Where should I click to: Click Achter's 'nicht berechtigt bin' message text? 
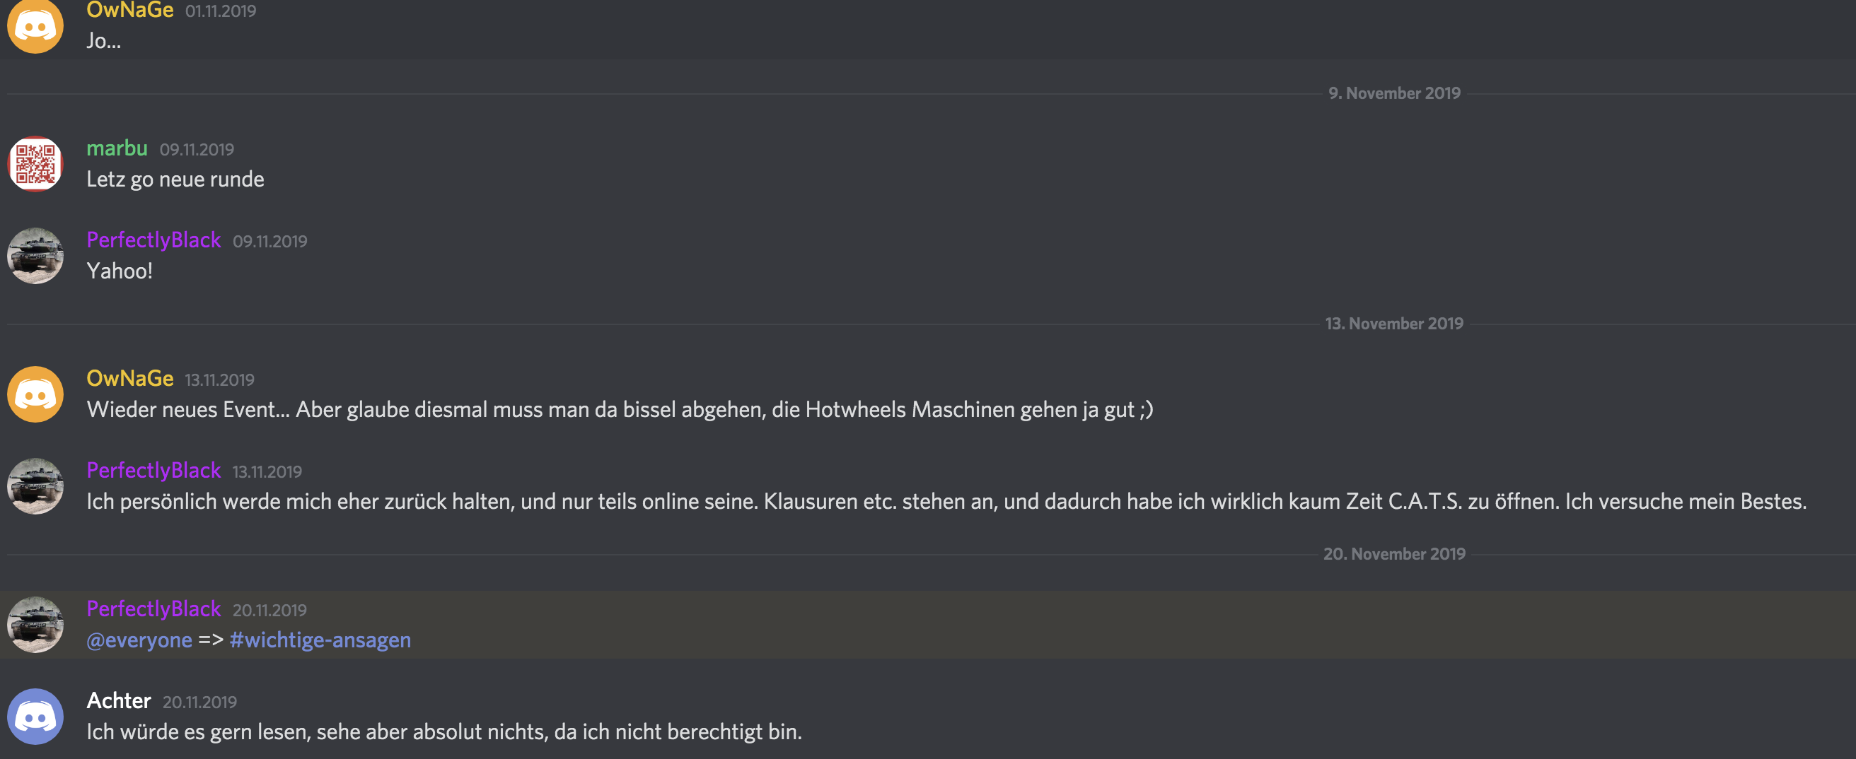443,731
